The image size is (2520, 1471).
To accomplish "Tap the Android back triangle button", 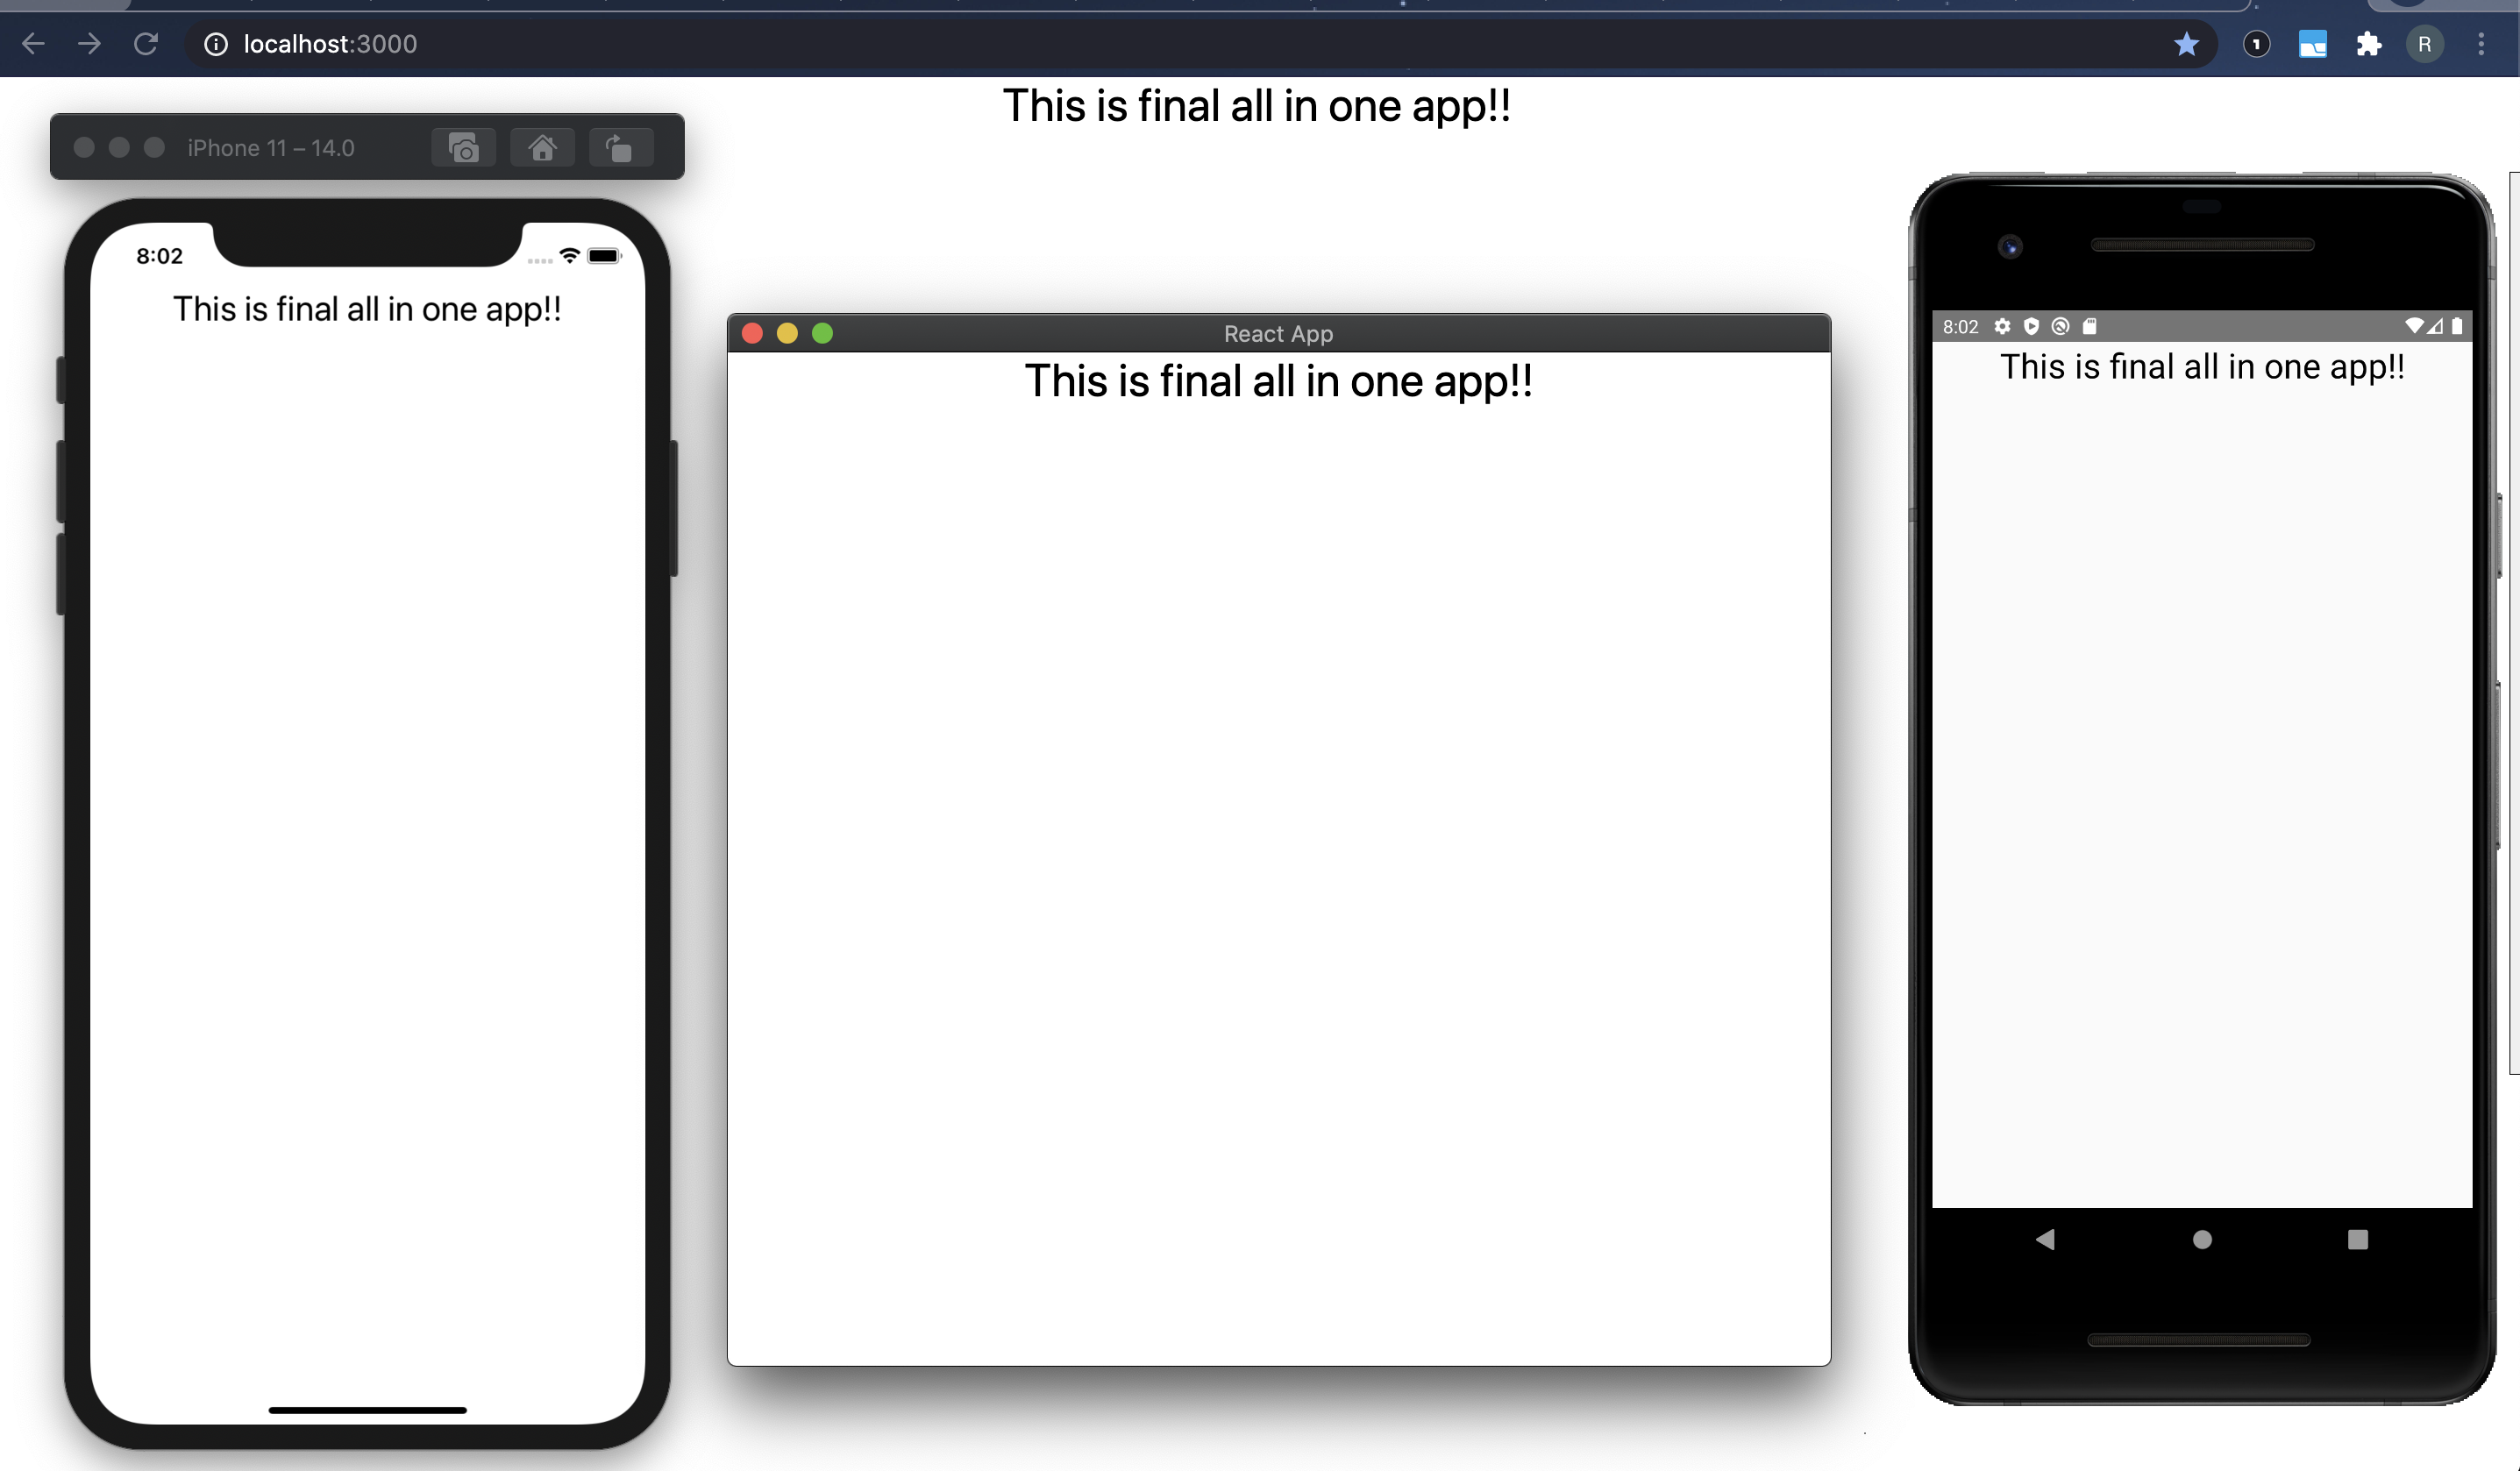I will coord(2045,1239).
